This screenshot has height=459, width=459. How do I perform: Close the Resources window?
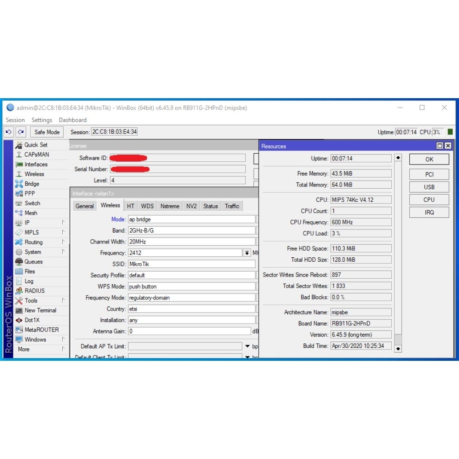(448, 146)
